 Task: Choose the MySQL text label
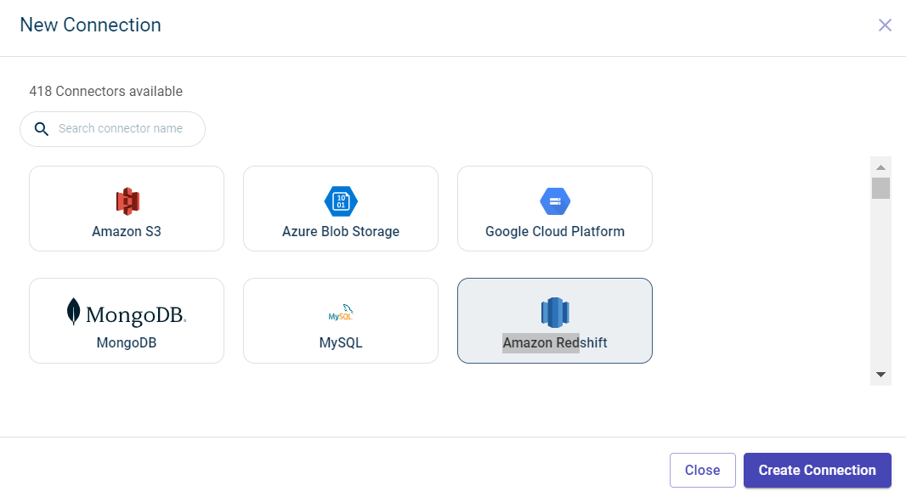click(x=341, y=343)
